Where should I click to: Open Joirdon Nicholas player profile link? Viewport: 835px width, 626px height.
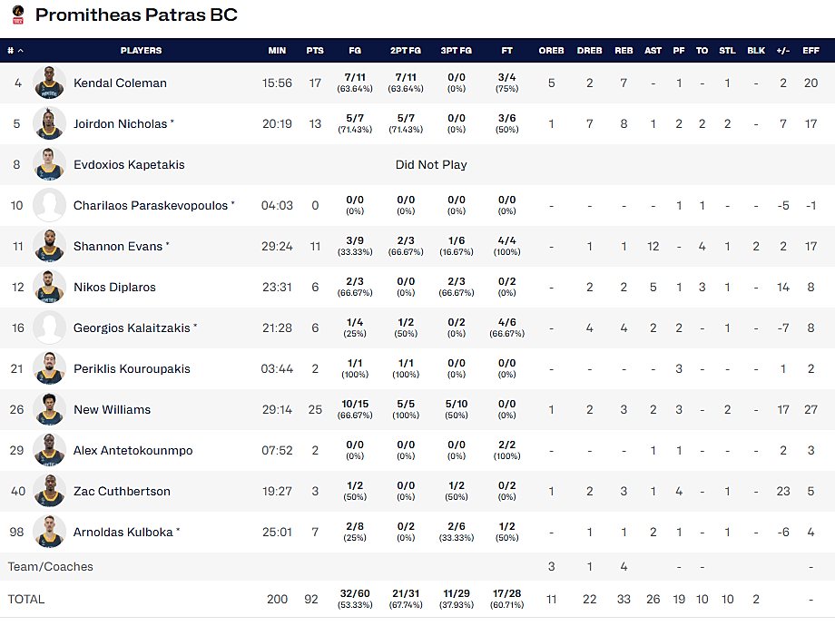[120, 124]
